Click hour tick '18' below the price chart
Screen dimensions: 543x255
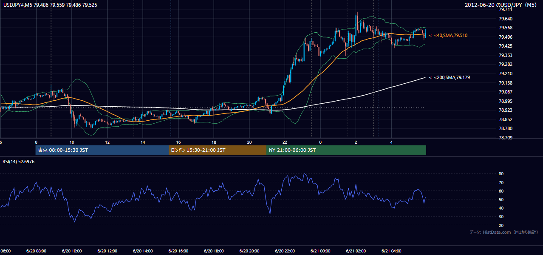tap(214, 142)
